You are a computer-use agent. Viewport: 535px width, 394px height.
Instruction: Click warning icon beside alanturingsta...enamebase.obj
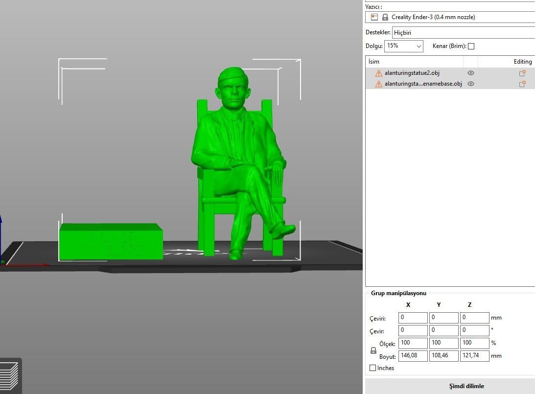coord(378,84)
